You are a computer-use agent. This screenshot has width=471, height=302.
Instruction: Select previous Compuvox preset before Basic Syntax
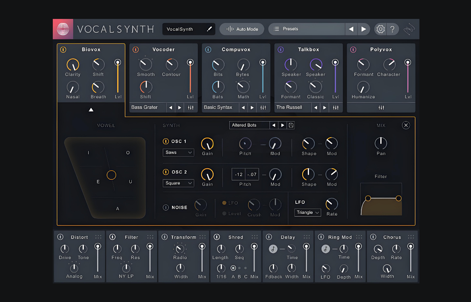pos(243,108)
